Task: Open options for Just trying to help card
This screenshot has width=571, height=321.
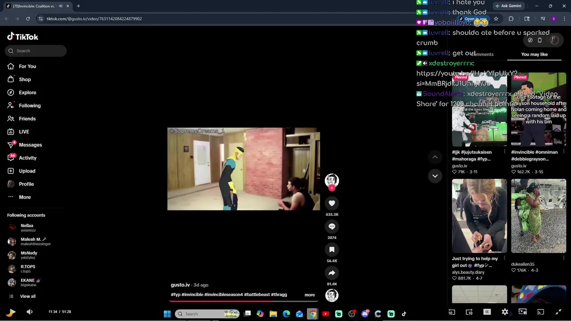Action: (505, 259)
